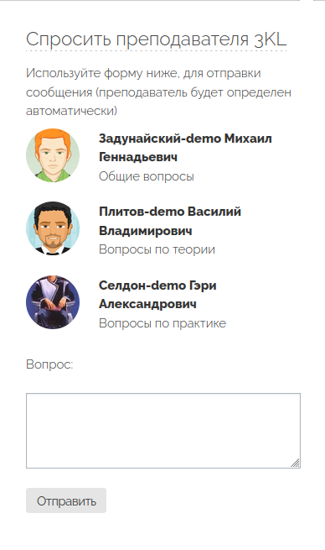
Task: Open Задунайский-demo Михаил Геннадьевич teacher name
Action: coord(185,148)
